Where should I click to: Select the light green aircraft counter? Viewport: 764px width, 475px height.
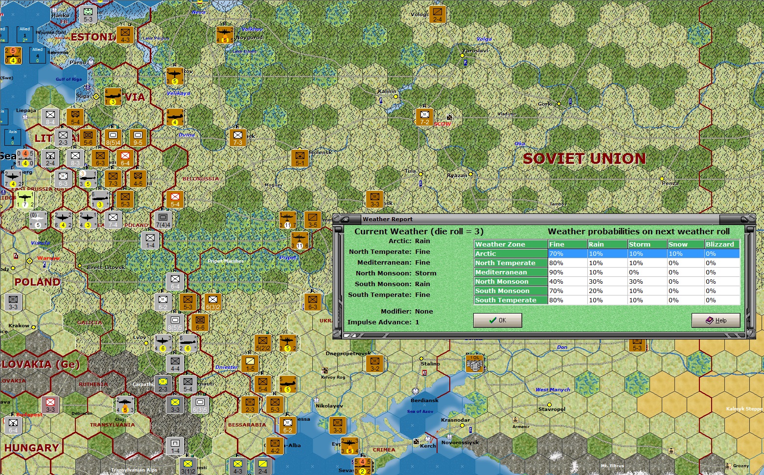[x=25, y=200]
